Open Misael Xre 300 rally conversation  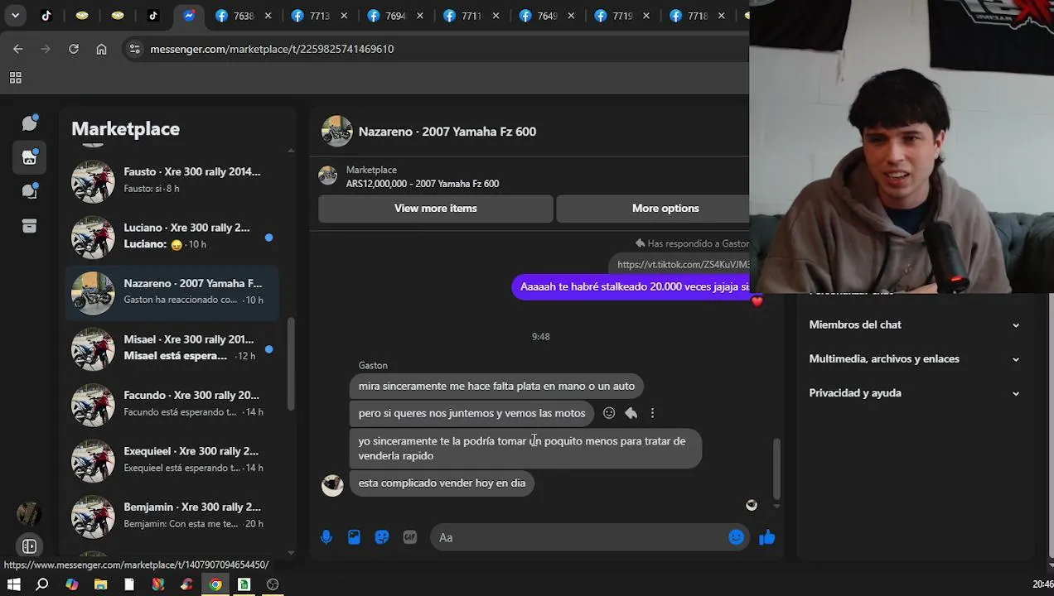point(172,348)
